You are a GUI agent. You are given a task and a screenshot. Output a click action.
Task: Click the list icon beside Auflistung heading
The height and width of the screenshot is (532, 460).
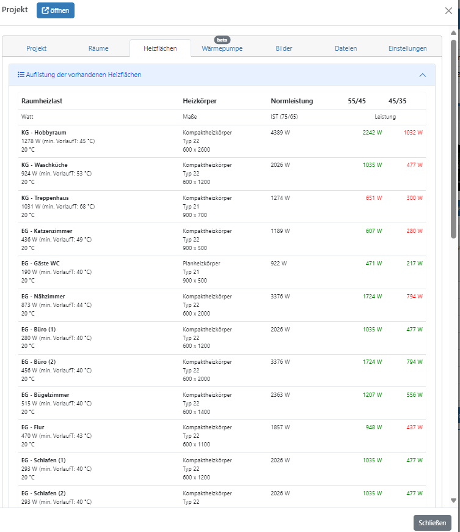coord(21,75)
